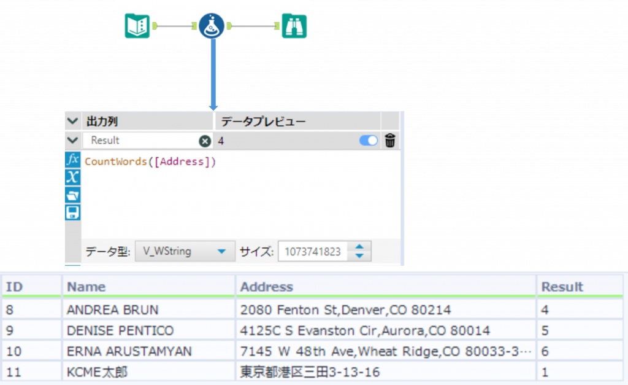Click the Result column header
Viewport: 628px width, 385px height.
[562, 287]
